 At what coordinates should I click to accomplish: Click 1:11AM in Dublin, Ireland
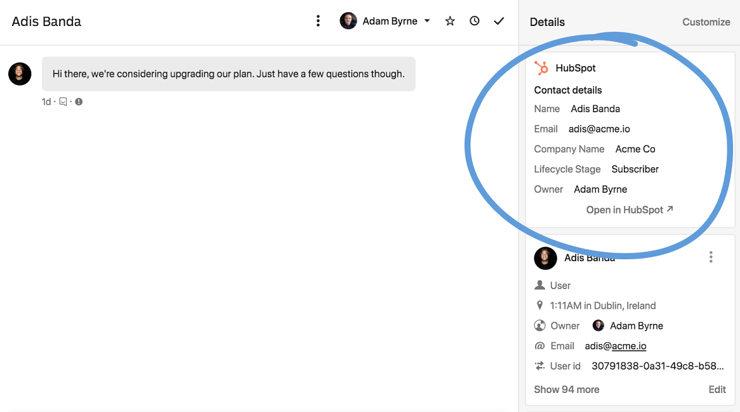[x=603, y=306]
